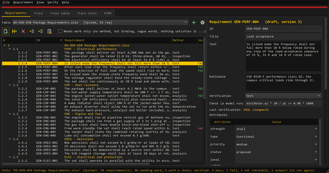The height and width of the screenshot is (173, 329).
Task: Click the Requirement column header
Action: (x=117, y=40)
